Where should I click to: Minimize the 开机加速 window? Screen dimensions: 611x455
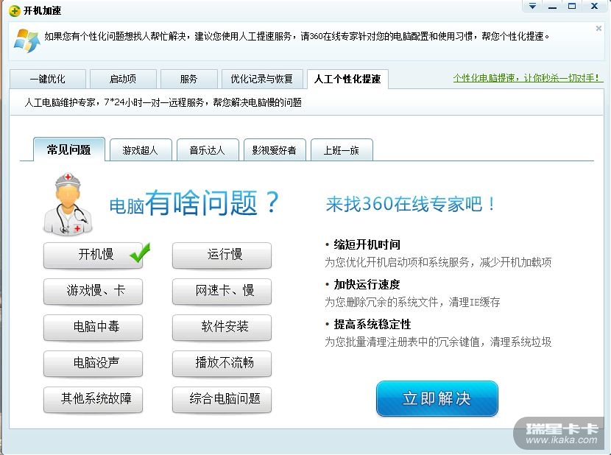coord(552,6)
